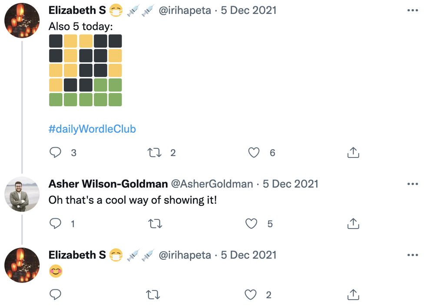Reply to Elizabeth's Wordle grid tweet

55,153
